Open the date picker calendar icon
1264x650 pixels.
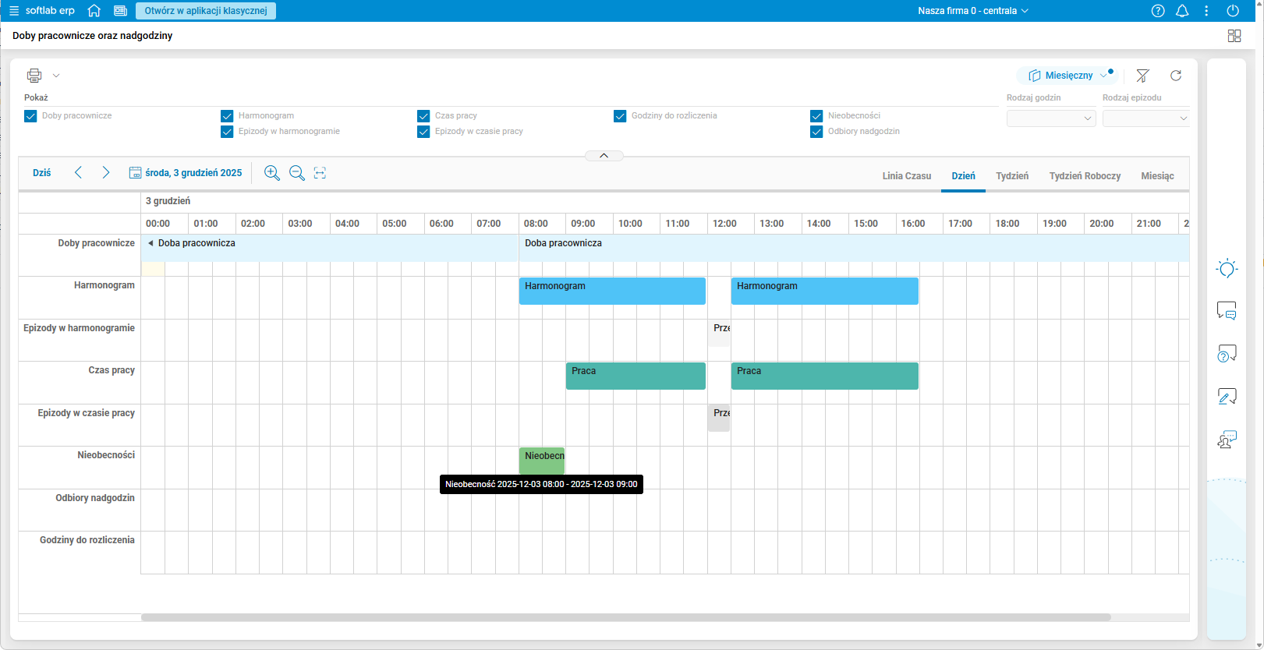point(135,173)
